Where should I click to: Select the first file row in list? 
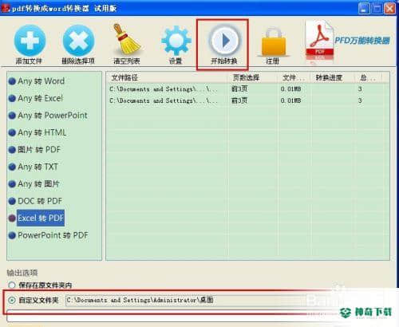click(x=247, y=89)
